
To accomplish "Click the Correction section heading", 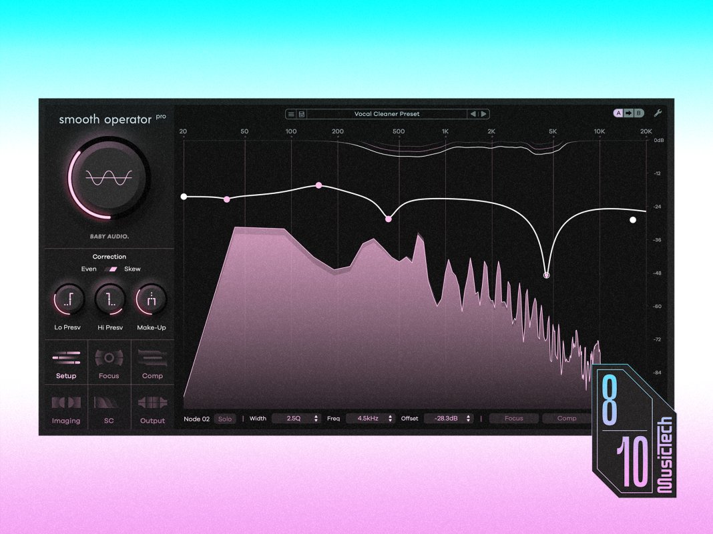I will pyautogui.click(x=109, y=257).
